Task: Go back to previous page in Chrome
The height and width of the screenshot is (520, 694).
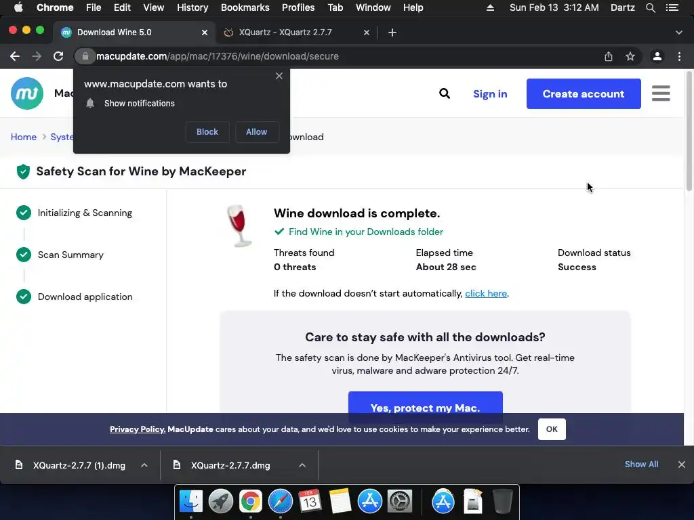Action: [x=15, y=56]
